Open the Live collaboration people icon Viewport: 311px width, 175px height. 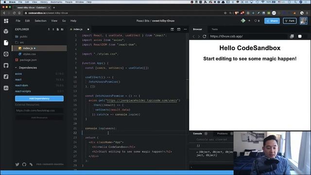6,88
